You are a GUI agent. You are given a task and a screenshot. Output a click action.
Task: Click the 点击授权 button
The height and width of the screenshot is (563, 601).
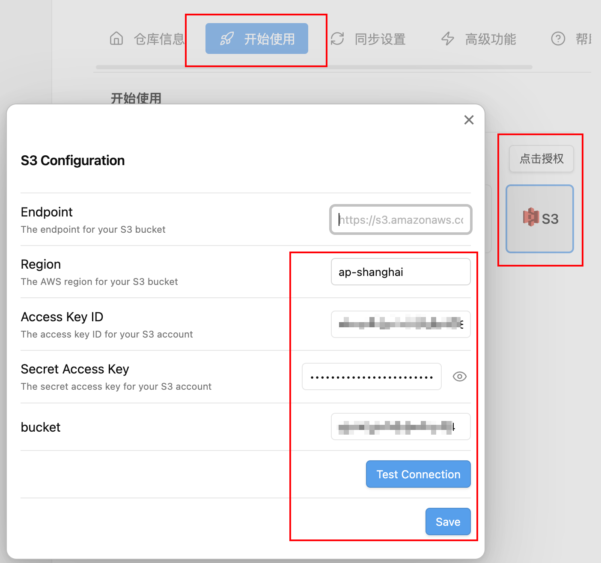pyautogui.click(x=541, y=159)
